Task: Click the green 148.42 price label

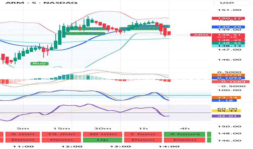Action: [228, 43]
